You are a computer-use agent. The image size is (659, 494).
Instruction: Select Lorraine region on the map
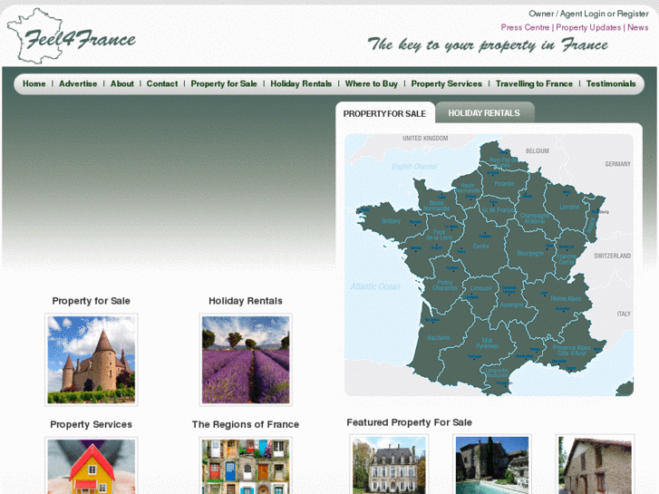point(569,207)
